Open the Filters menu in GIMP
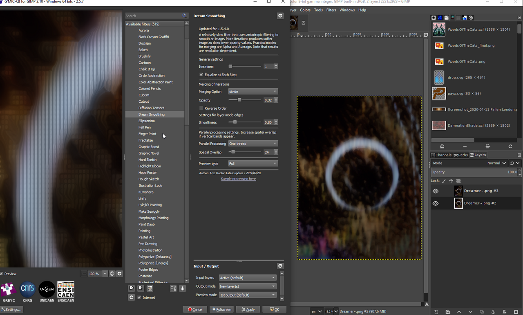The height and width of the screenshot is (315, 523). pos(331,10)
